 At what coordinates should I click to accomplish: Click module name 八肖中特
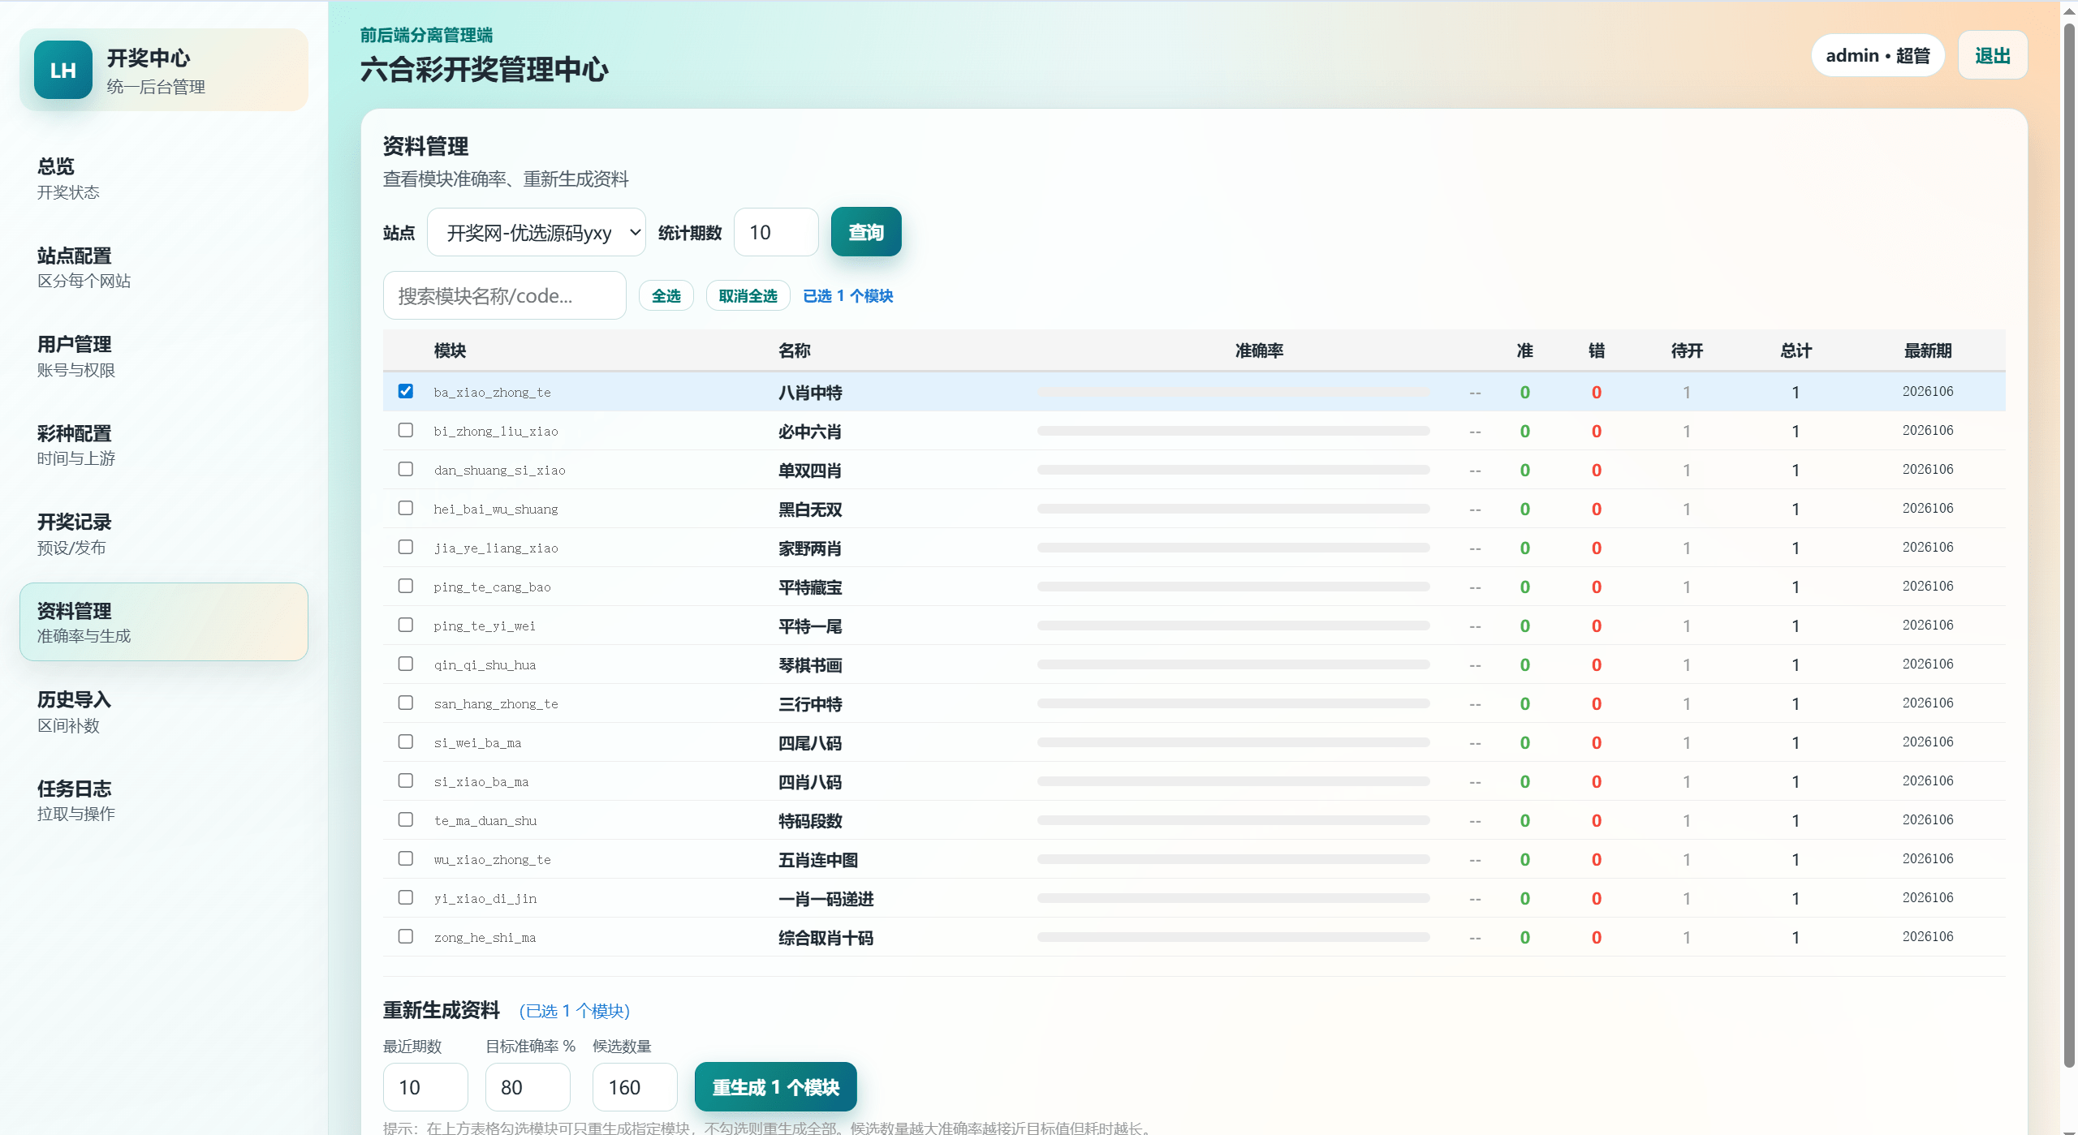[x=810, y=393]
